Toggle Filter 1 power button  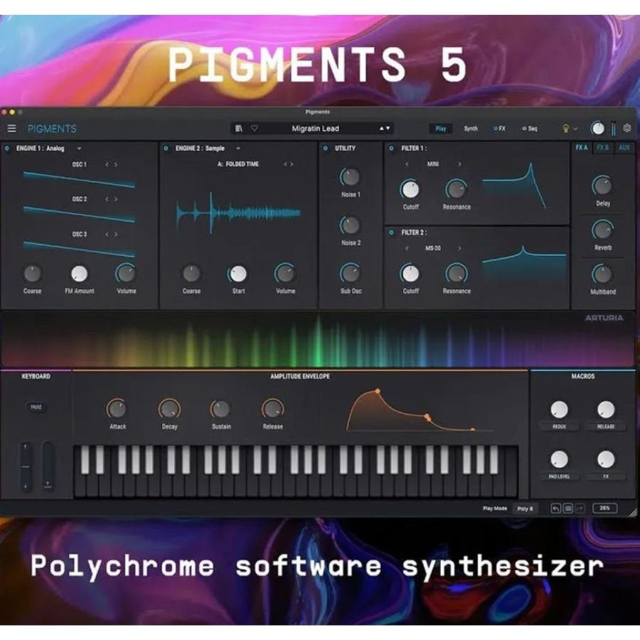pyautogui.click(x=391, y=148)
